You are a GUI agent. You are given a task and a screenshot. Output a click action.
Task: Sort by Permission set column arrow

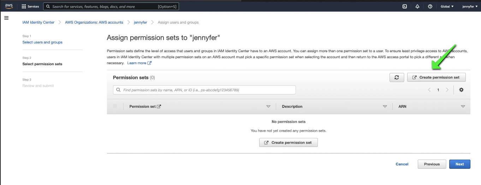pyautogui.click(x=268, y=106)
